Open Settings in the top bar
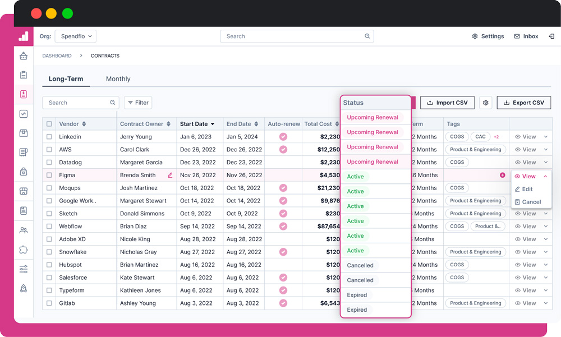This screenshot has height=337, width=561. pos(488,36)
